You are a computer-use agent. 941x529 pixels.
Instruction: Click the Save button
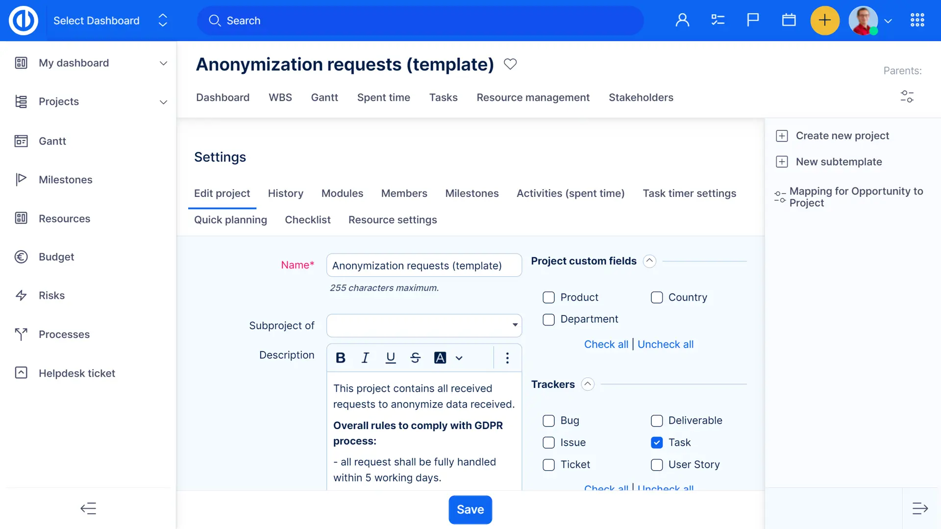pyautogui.click(x=470, y=509)
